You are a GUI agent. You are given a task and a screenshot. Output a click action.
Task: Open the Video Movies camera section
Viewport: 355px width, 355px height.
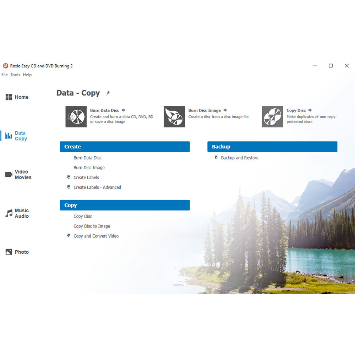[x=18, y=175]
